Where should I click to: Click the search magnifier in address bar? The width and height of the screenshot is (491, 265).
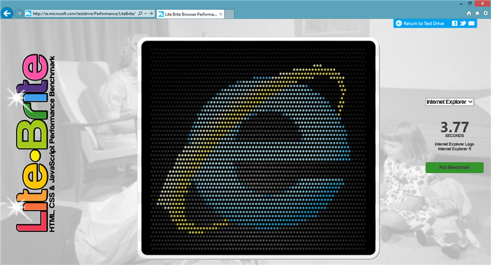click(140, 13)
